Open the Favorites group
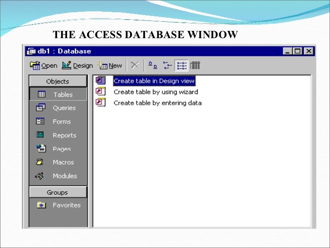Screen dimensions: 330x248 [58, 205]
